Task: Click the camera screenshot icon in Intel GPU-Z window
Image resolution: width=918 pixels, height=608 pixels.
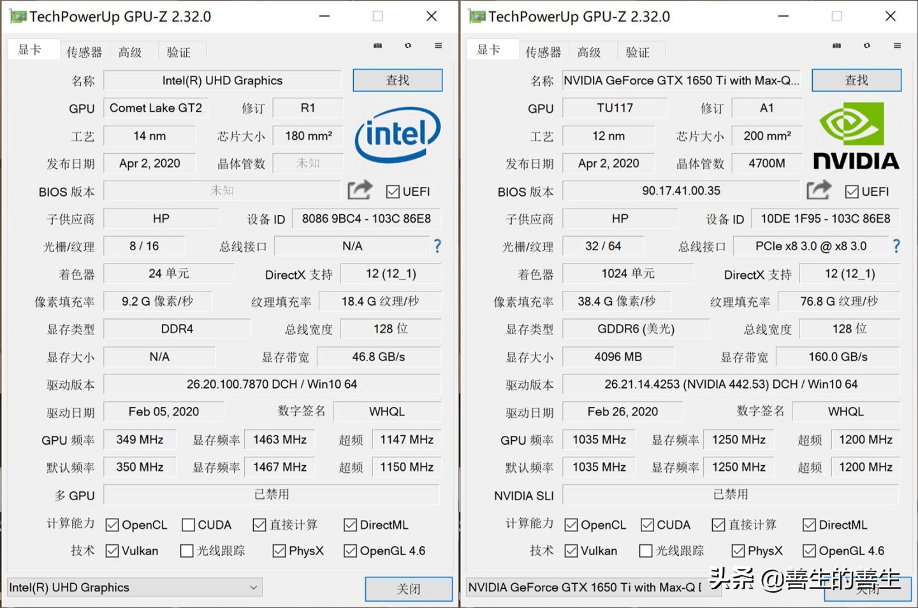Action: 377,45
